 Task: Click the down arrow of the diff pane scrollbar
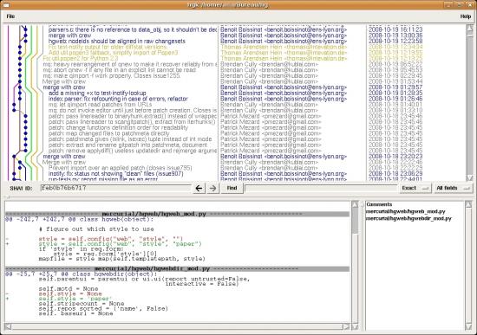click(355, 327)
